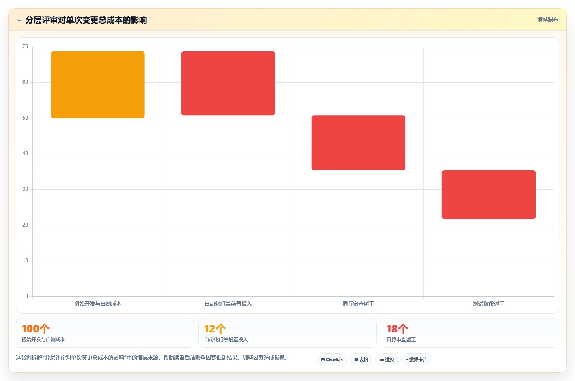Click the 增减瀑布 label in header
575x381 pixels.
pos(547,19)
